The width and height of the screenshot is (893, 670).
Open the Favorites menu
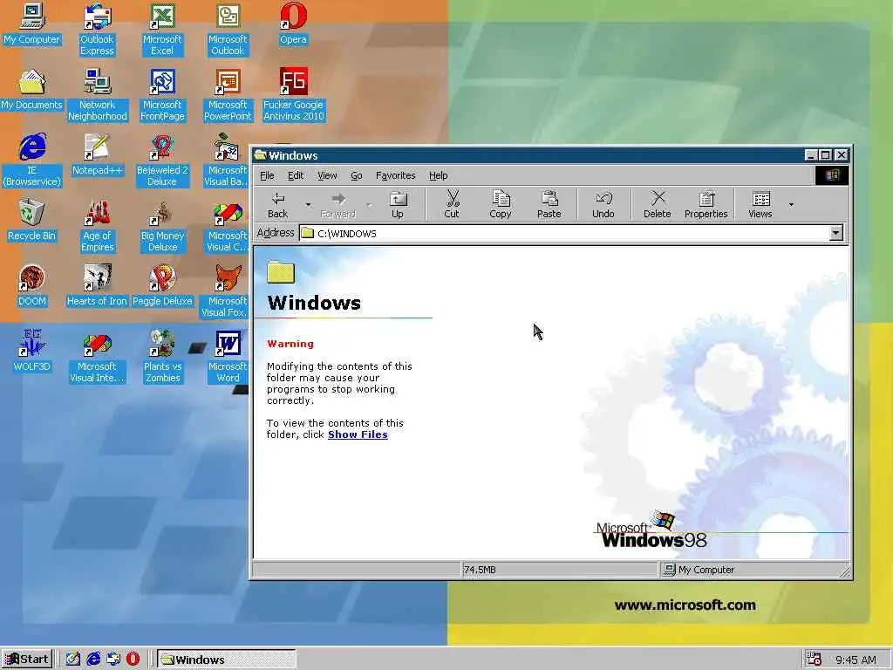click(x=396, y=175)
